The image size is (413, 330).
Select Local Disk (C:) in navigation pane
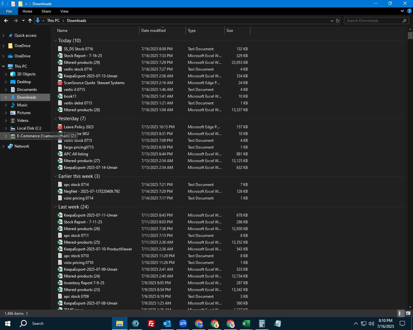[29, 128]
